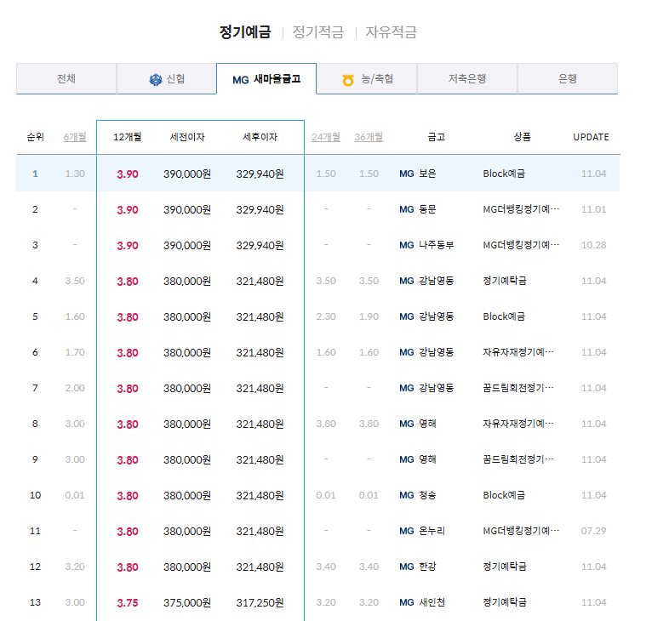Click 꿈드림회전정기 product in rank 9 row

[x=518, y=459]
